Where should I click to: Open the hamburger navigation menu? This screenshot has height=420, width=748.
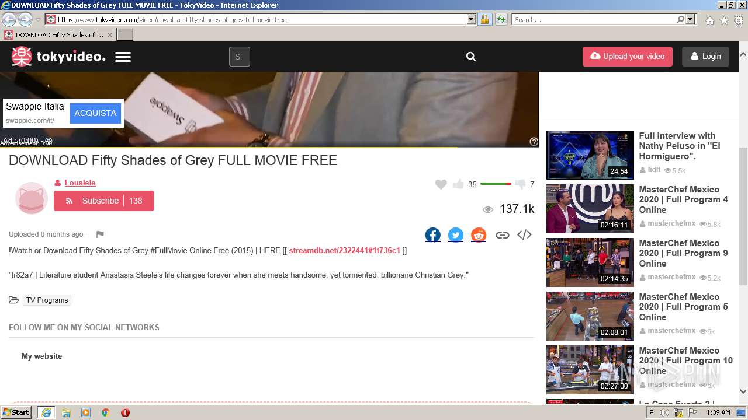pyautogui.click(x=123, y=57)
